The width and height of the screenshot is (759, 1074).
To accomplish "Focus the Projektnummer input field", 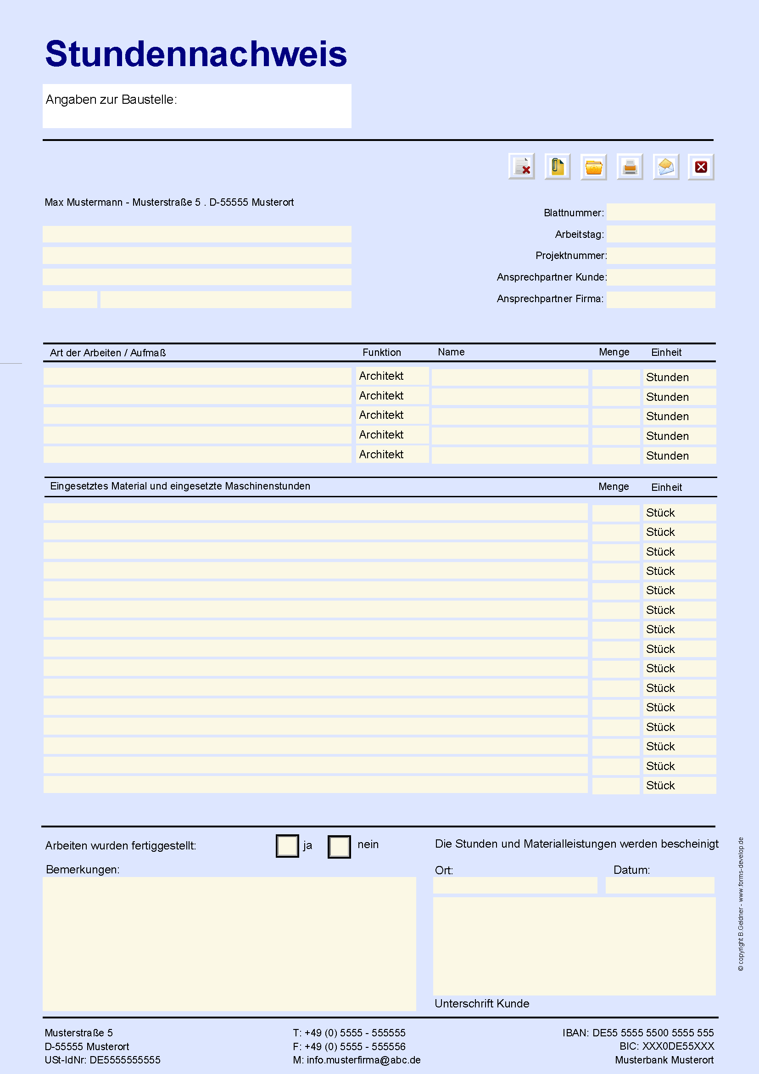I will 660,255.
